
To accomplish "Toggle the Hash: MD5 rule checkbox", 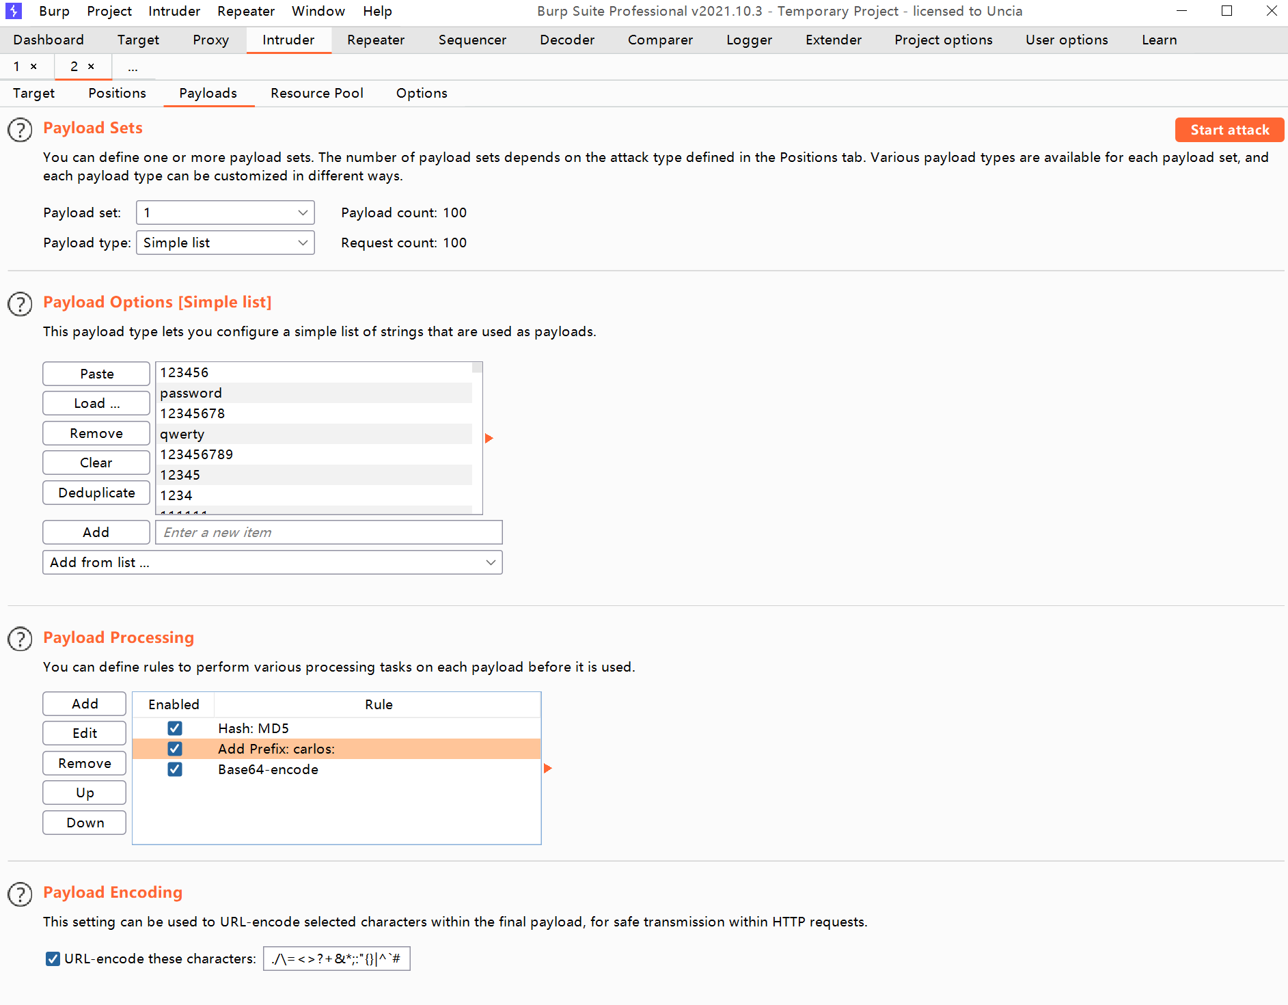I will click(175, 728).
